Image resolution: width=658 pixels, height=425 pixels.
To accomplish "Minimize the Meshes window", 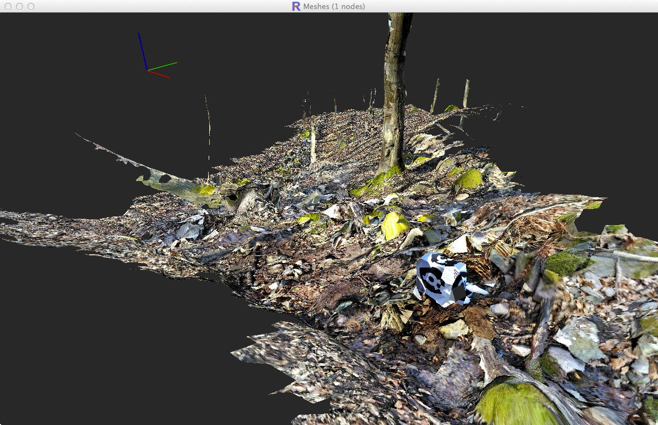I will pyautogui.click(x=19, y=6).
